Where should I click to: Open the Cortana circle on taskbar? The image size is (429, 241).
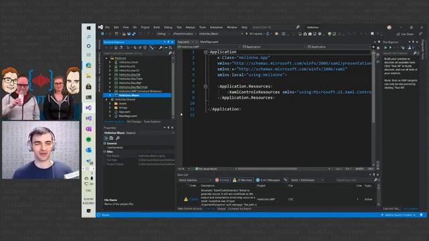click(x=88, y=46)
